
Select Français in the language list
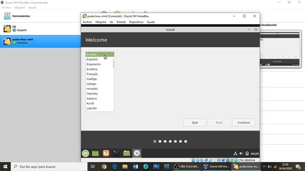[x=99, y=74]
